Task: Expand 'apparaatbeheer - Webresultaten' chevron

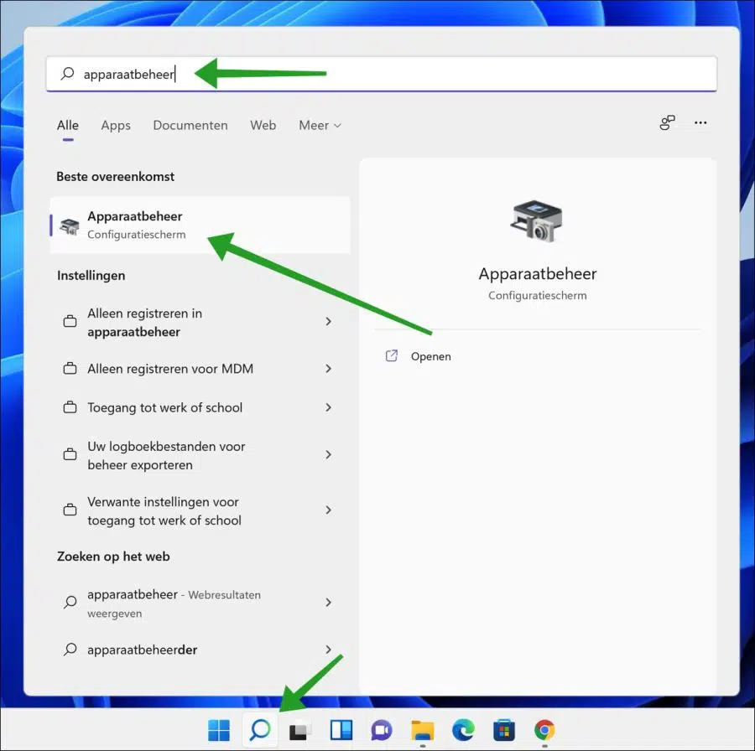Action: click(328, 603)
